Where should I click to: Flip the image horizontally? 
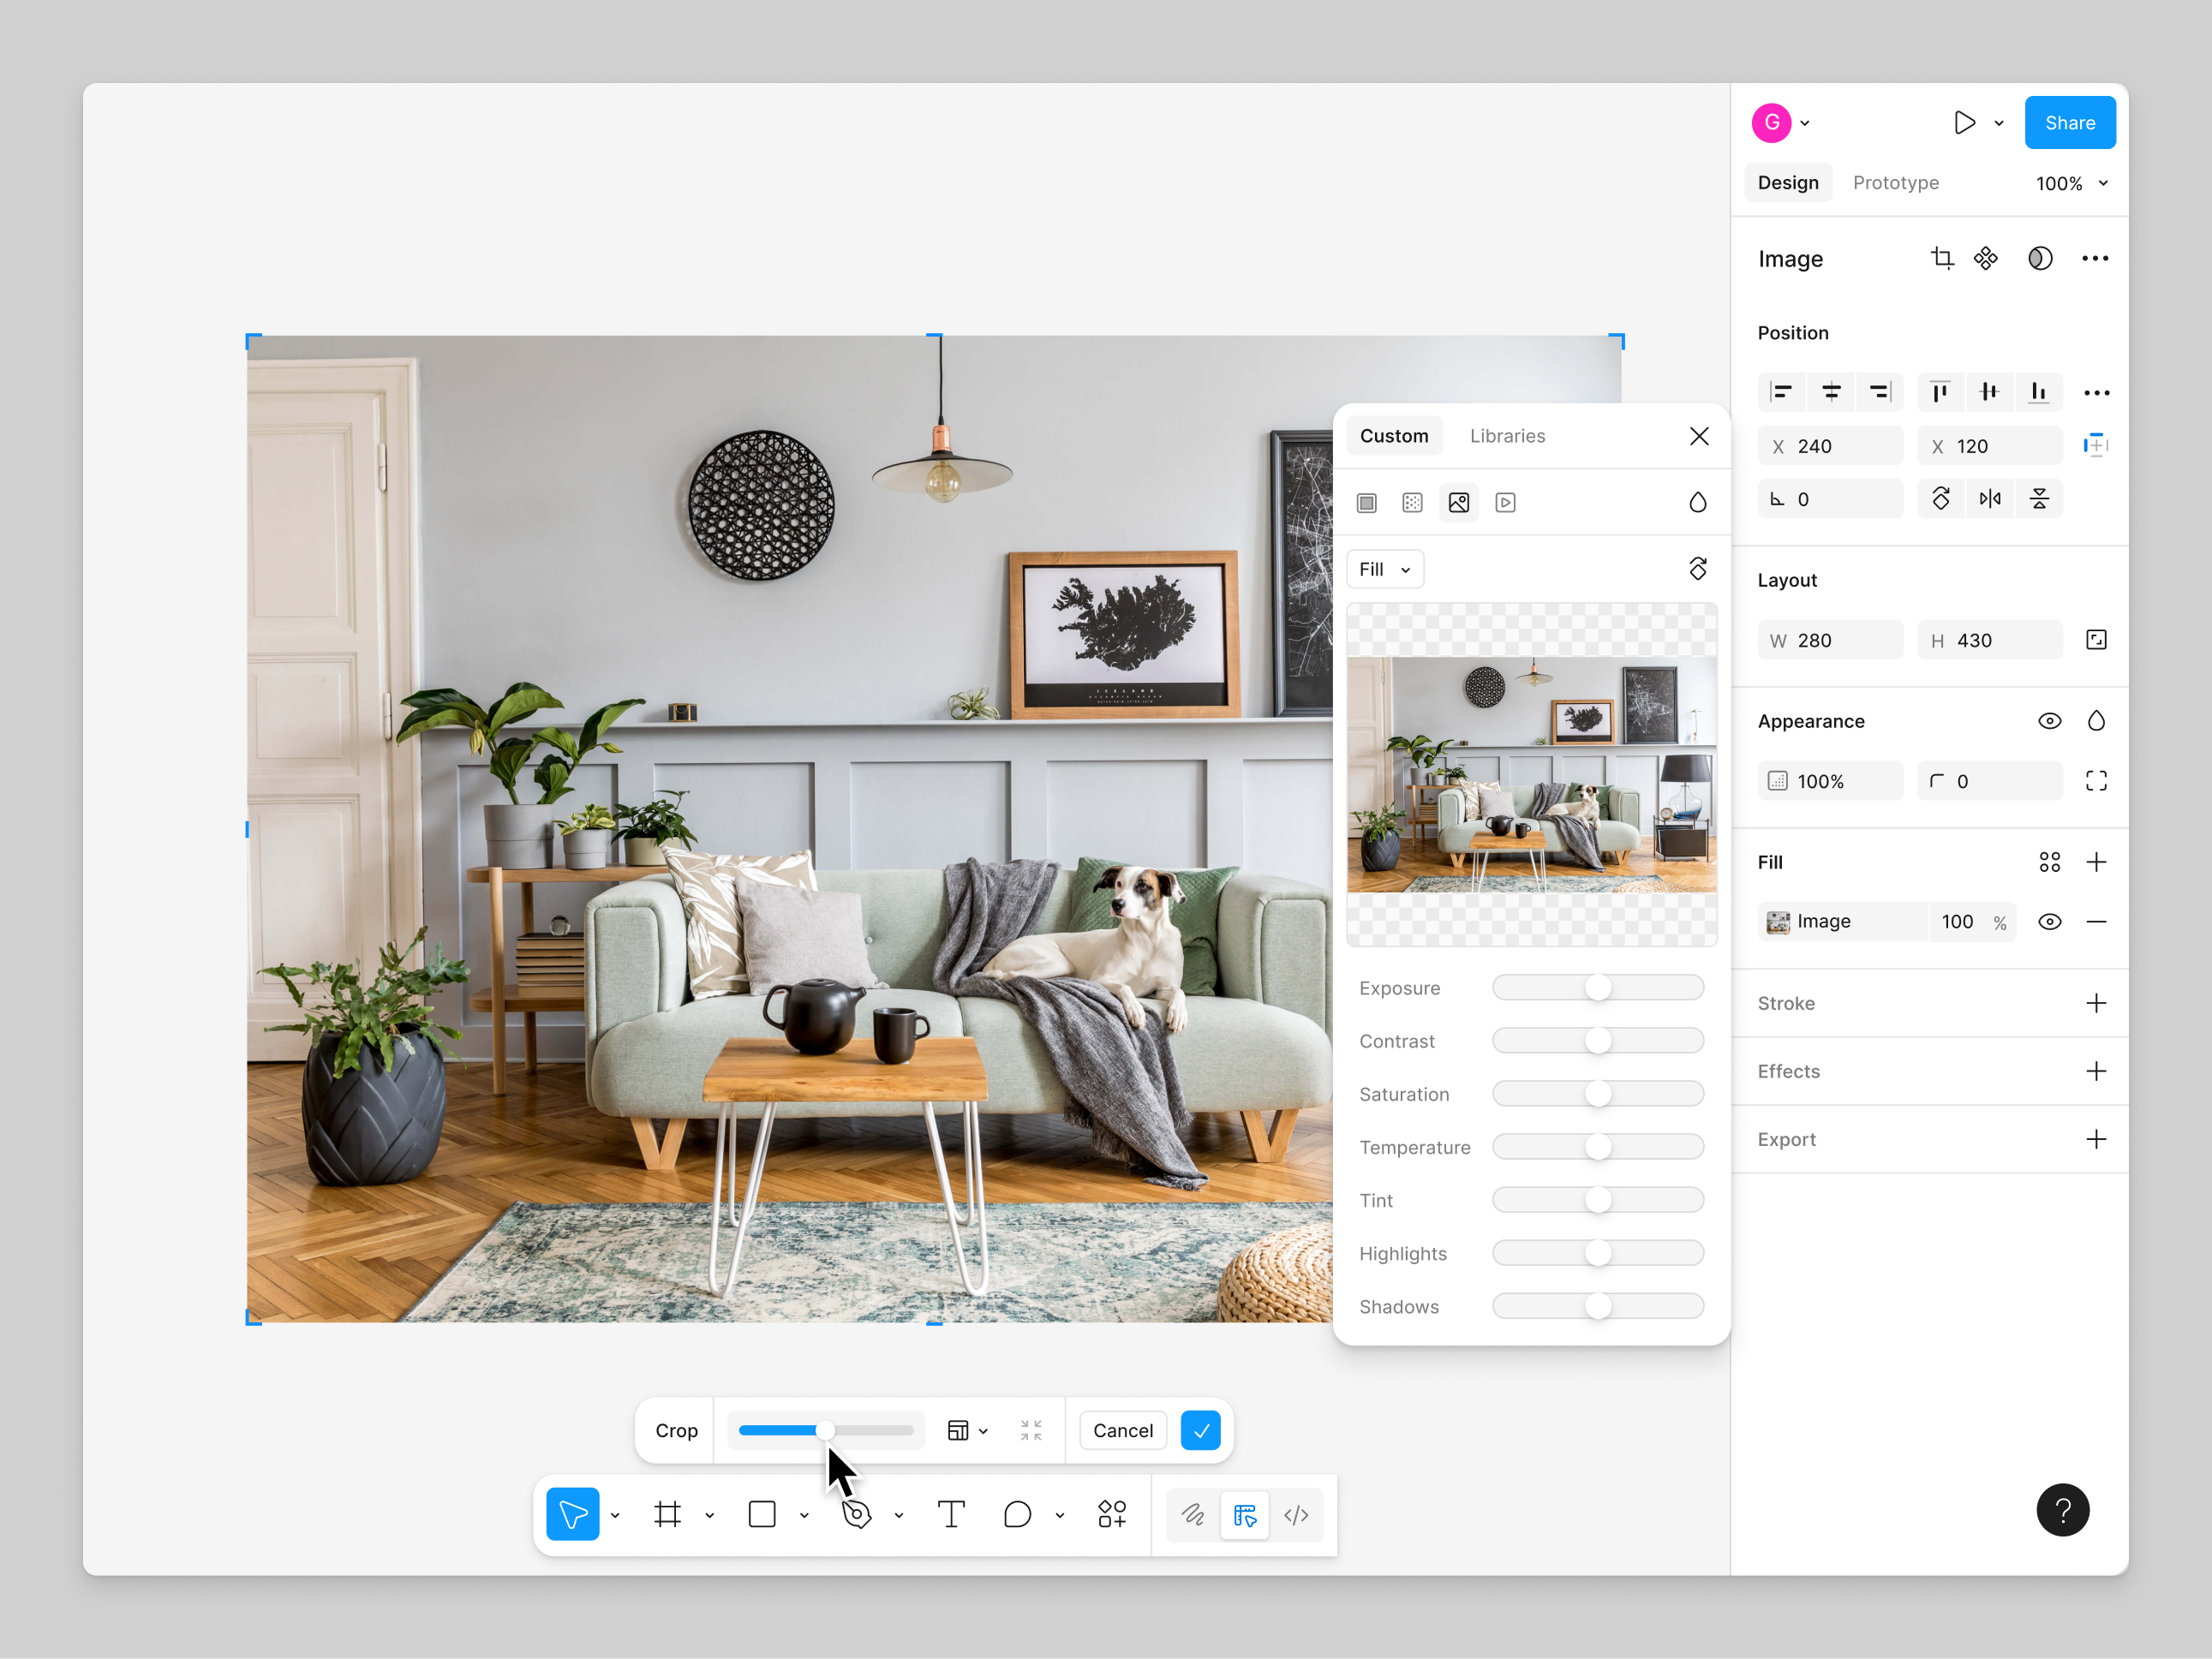pos(1990,498)
